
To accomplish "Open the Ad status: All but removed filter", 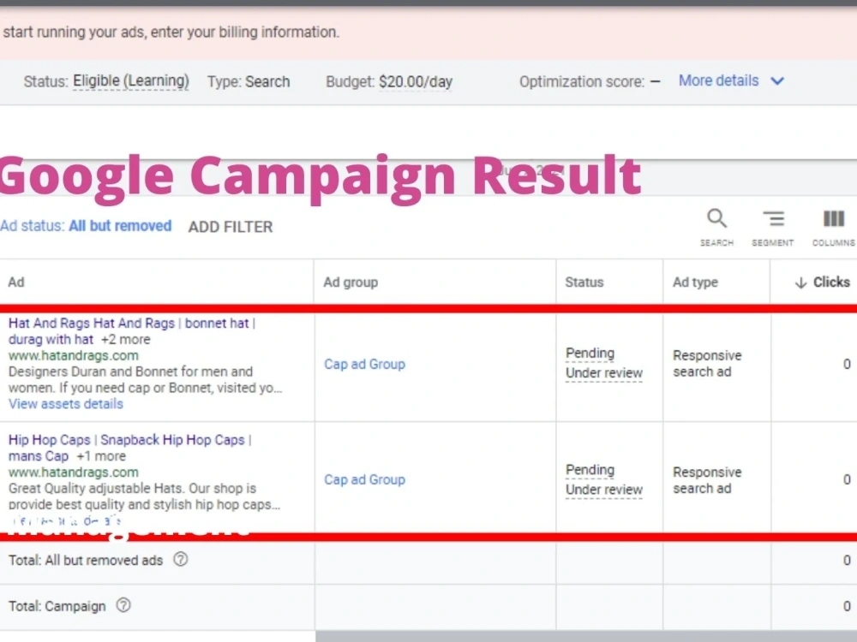I will [x=86, y=226].
